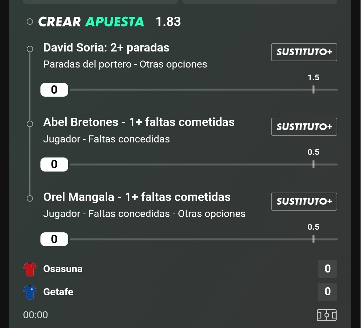Open the football pitch view icon
This screenshot has width=361, height=328.
(327, 315)
